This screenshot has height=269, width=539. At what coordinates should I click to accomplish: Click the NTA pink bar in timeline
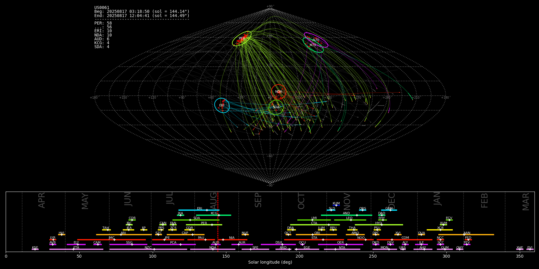(342, 249)
